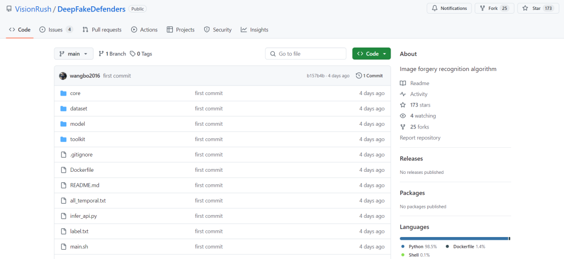Open the .gitignore file
This screenshot has height=259, width=564.
(81, 155)
